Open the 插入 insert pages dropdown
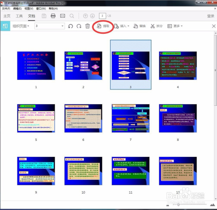This screenshot has width=217, height=210. (x=122, y=26)
